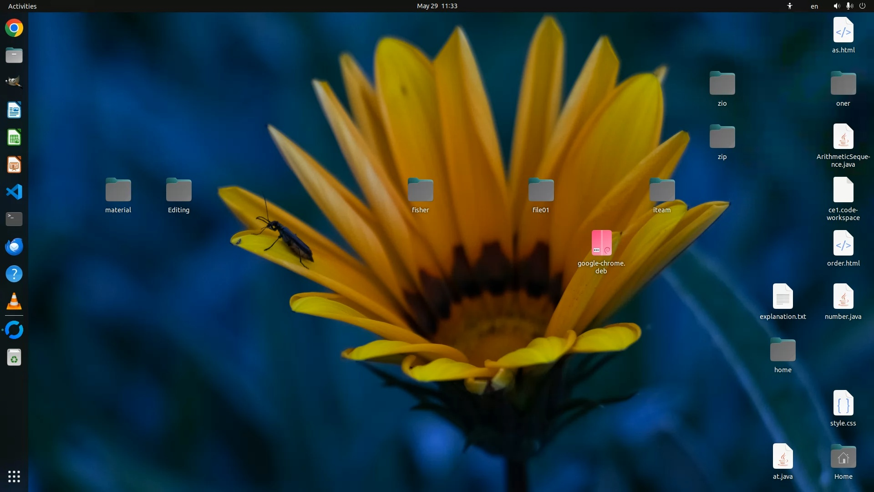
Task: Launch GIMP from the dock
Action: click(14, 82)
